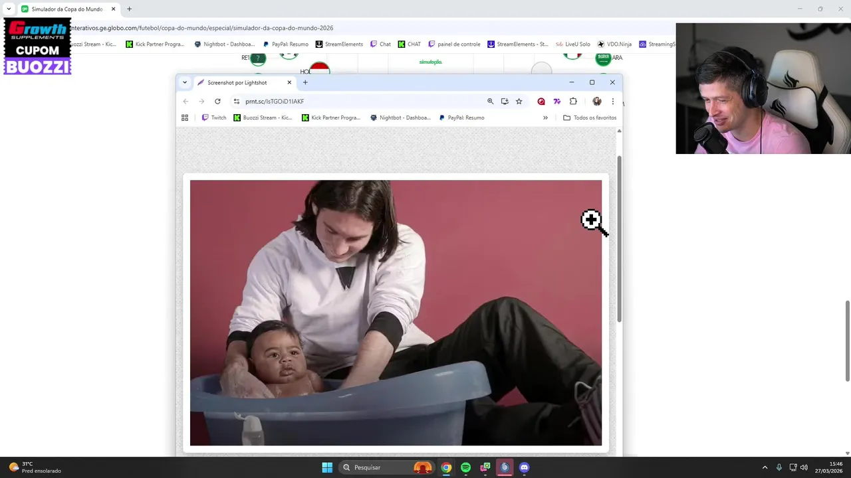The width and height of the screenshot is (851, 478).
Task: Close the Screenshot por Lightshot tab
Action: pyautogui.click(x=289, y=82)
